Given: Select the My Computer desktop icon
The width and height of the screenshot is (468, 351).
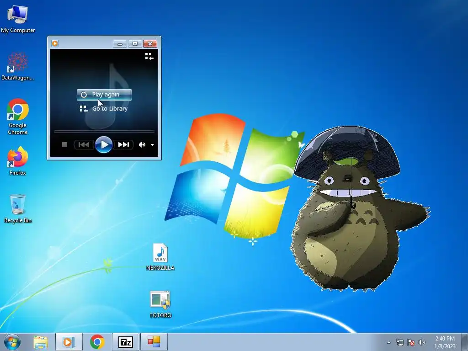Looking at the screenshot, I should [x=18, y=19].
